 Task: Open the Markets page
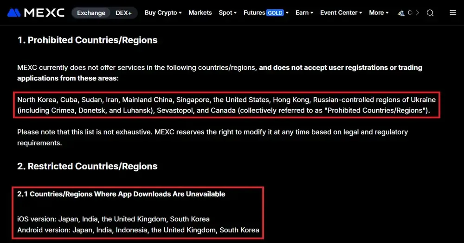point(200,12)
